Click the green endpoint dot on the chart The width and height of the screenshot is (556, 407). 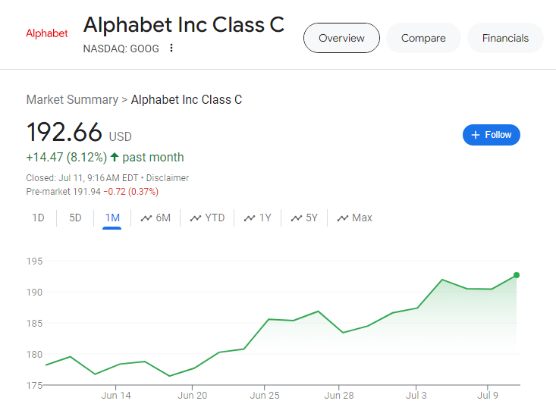(517, 275)
